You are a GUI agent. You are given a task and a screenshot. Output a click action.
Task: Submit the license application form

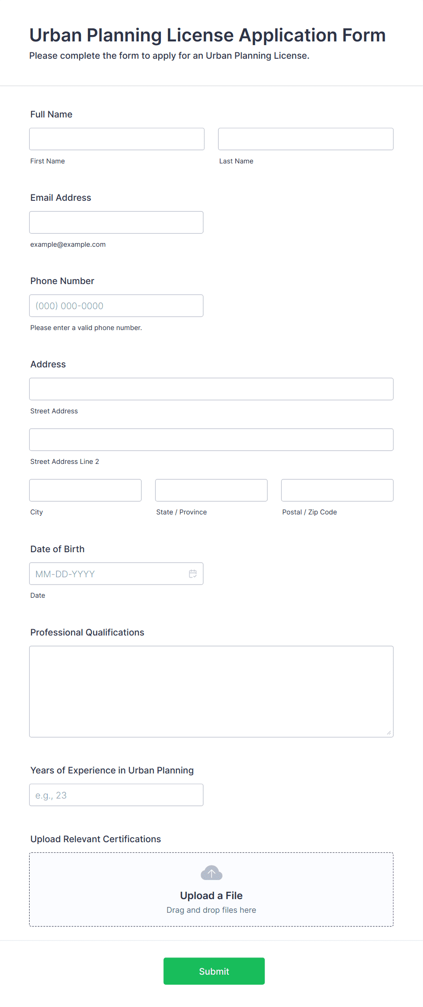214,971
